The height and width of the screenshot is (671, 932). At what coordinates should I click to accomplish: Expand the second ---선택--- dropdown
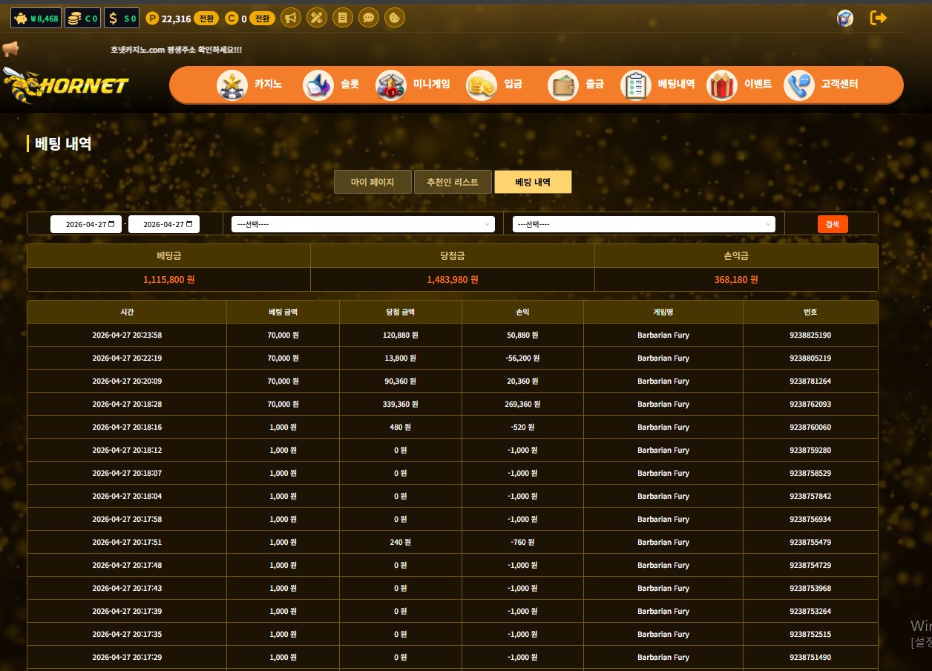(x=644, y=224)
